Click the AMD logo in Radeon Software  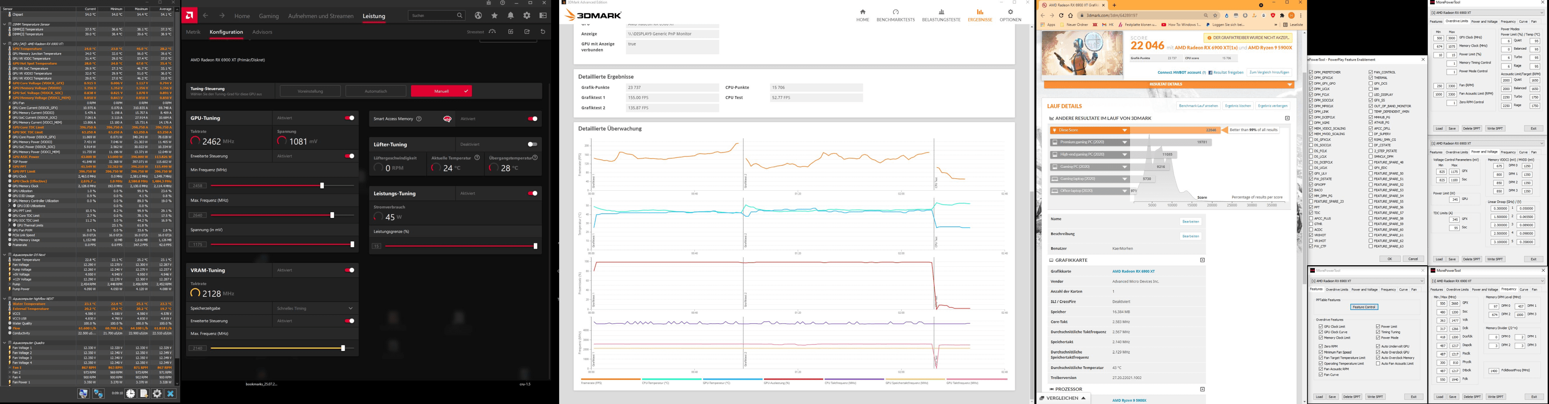[189, 16]
